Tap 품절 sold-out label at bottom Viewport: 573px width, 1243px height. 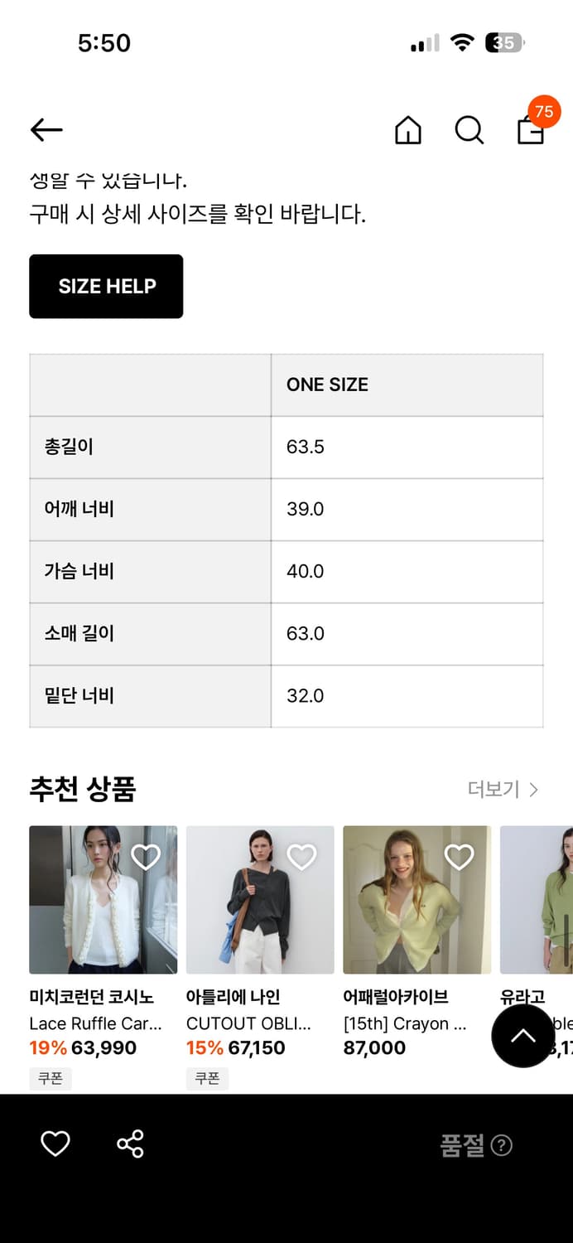click(463, 1145)
